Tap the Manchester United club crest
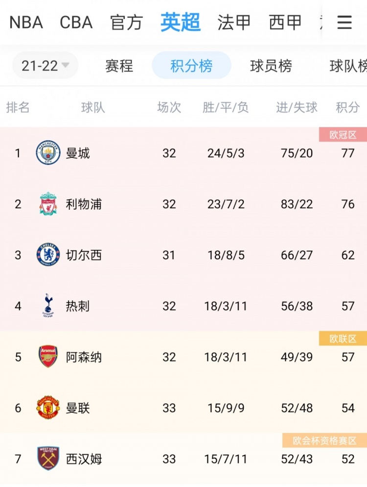The width and height of the screenshot is (367, 487). click(48, 408)
